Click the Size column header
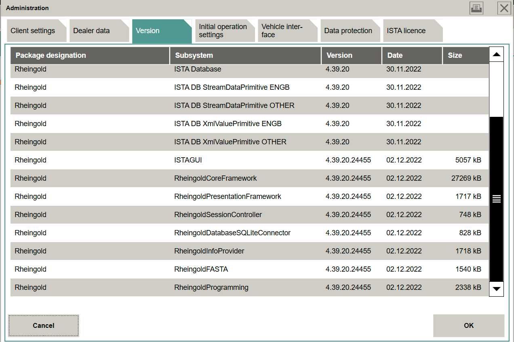 (466, 55)
